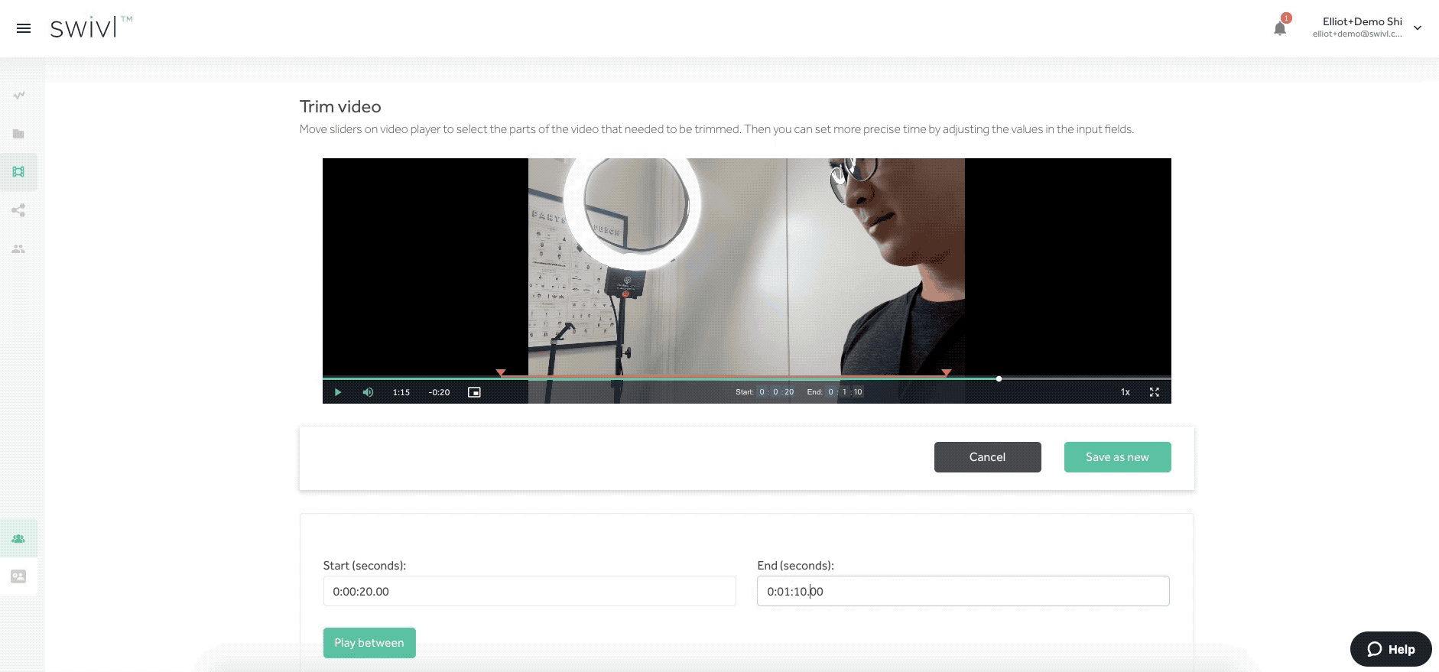Expand the Elliot+Demo Shi account menu
Screen dimensions: 1439x672
[x=1417, y=28]
